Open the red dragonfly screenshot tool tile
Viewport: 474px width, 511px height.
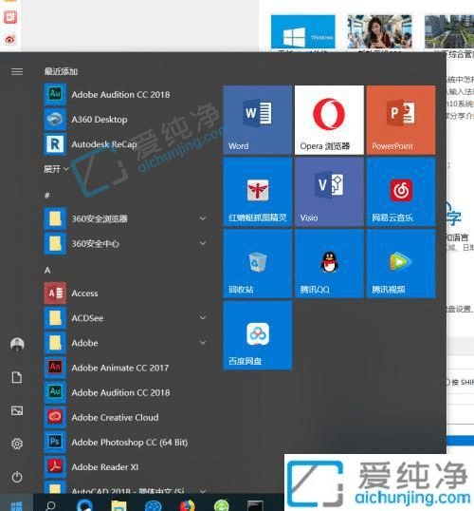pyautogui.click(x=257, y=192)
